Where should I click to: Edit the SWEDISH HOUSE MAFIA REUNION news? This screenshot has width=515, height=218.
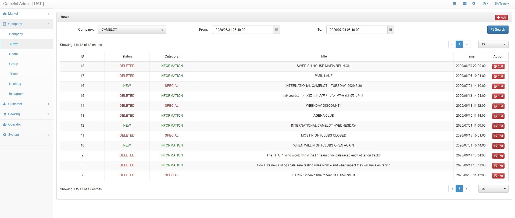point(498,66)
